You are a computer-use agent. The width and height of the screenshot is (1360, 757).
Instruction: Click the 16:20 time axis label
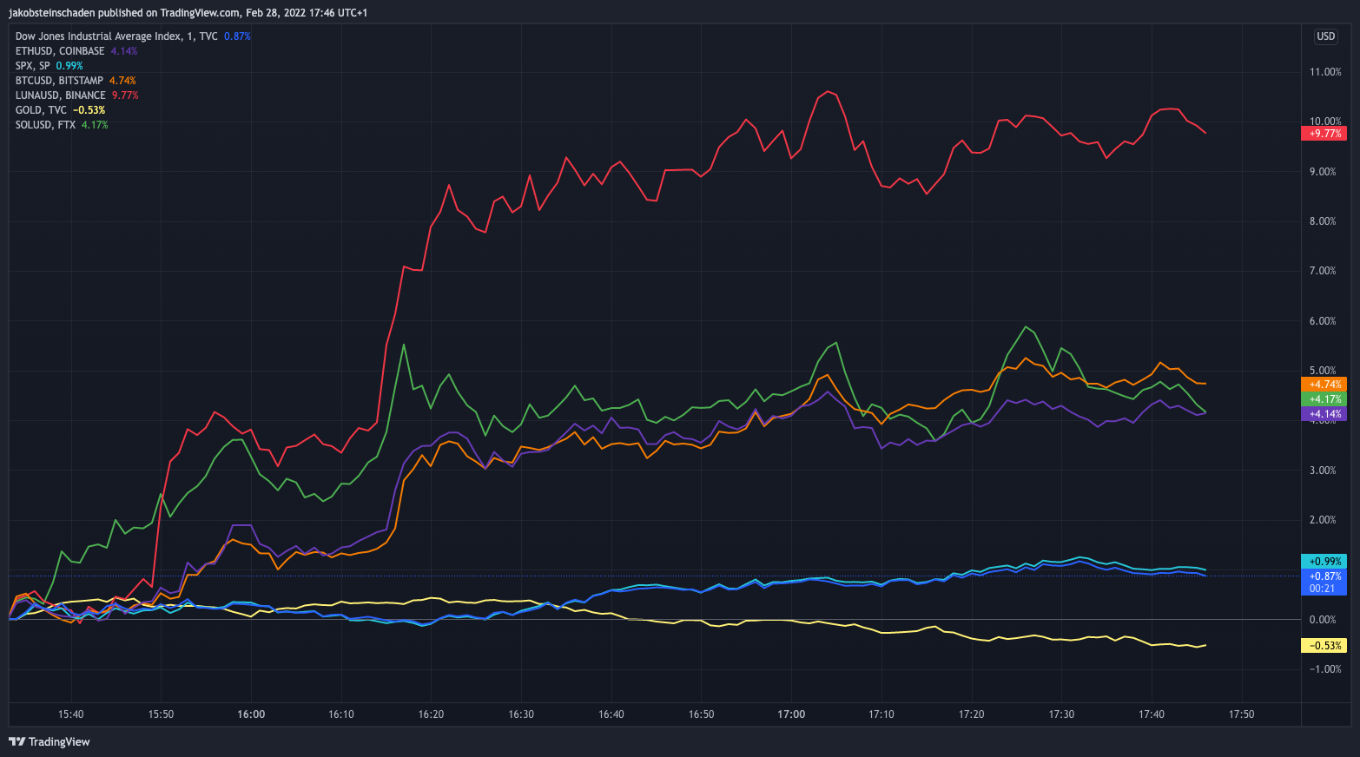point(431,714)
